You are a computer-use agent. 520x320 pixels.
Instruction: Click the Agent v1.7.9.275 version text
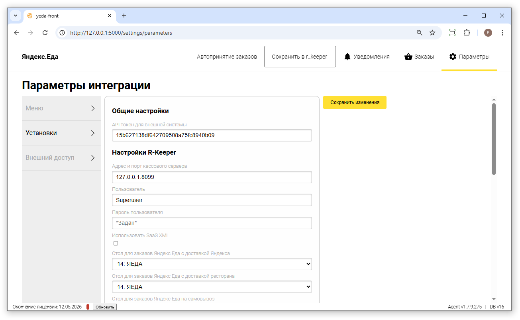(x=465, y=307)
